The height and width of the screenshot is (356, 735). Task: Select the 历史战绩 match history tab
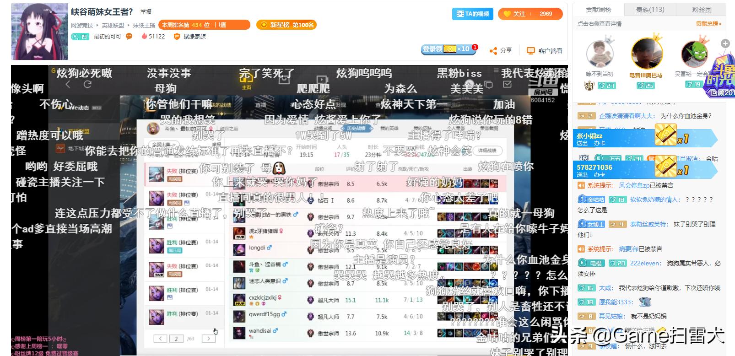[x=356, y=129]
